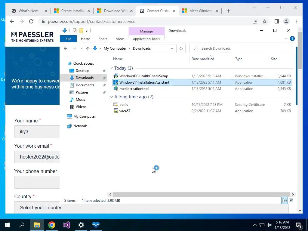Open the Customize Quick Access Toolbar dropdown

[87, 31]
